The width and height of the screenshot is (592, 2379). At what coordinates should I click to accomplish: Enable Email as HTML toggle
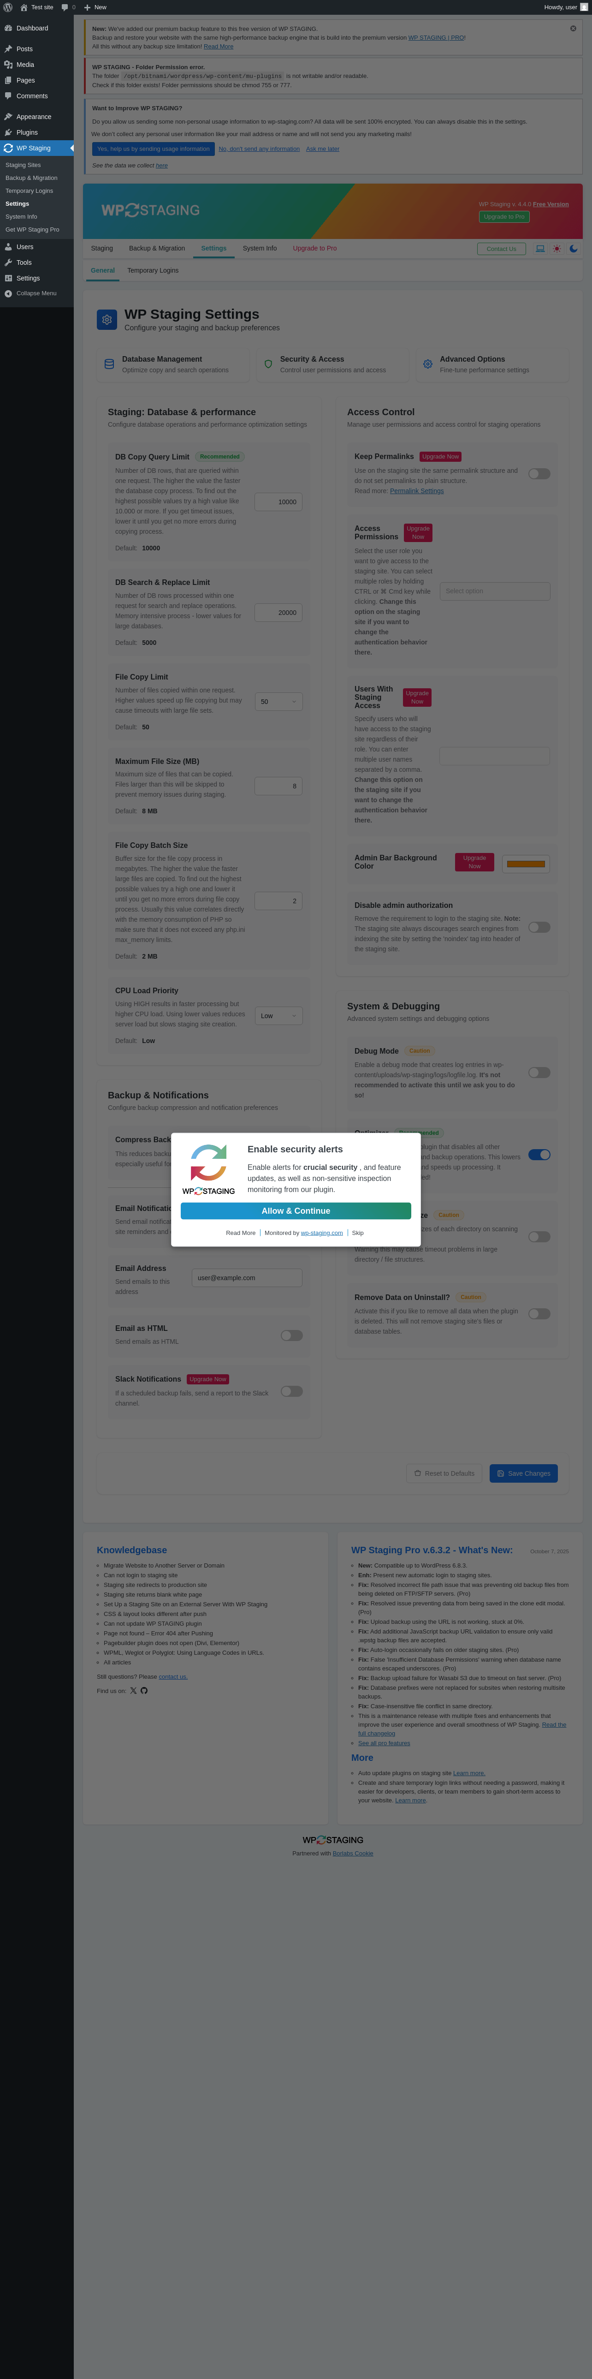click(292, 1335)
